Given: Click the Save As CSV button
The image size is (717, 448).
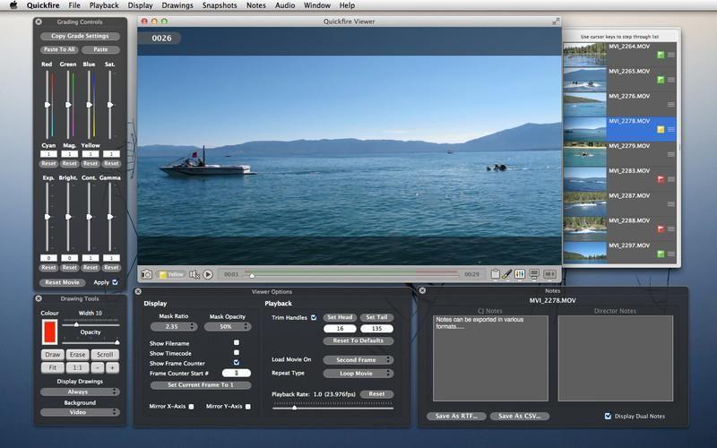Looking at the screenshot, I should point(520,416).
